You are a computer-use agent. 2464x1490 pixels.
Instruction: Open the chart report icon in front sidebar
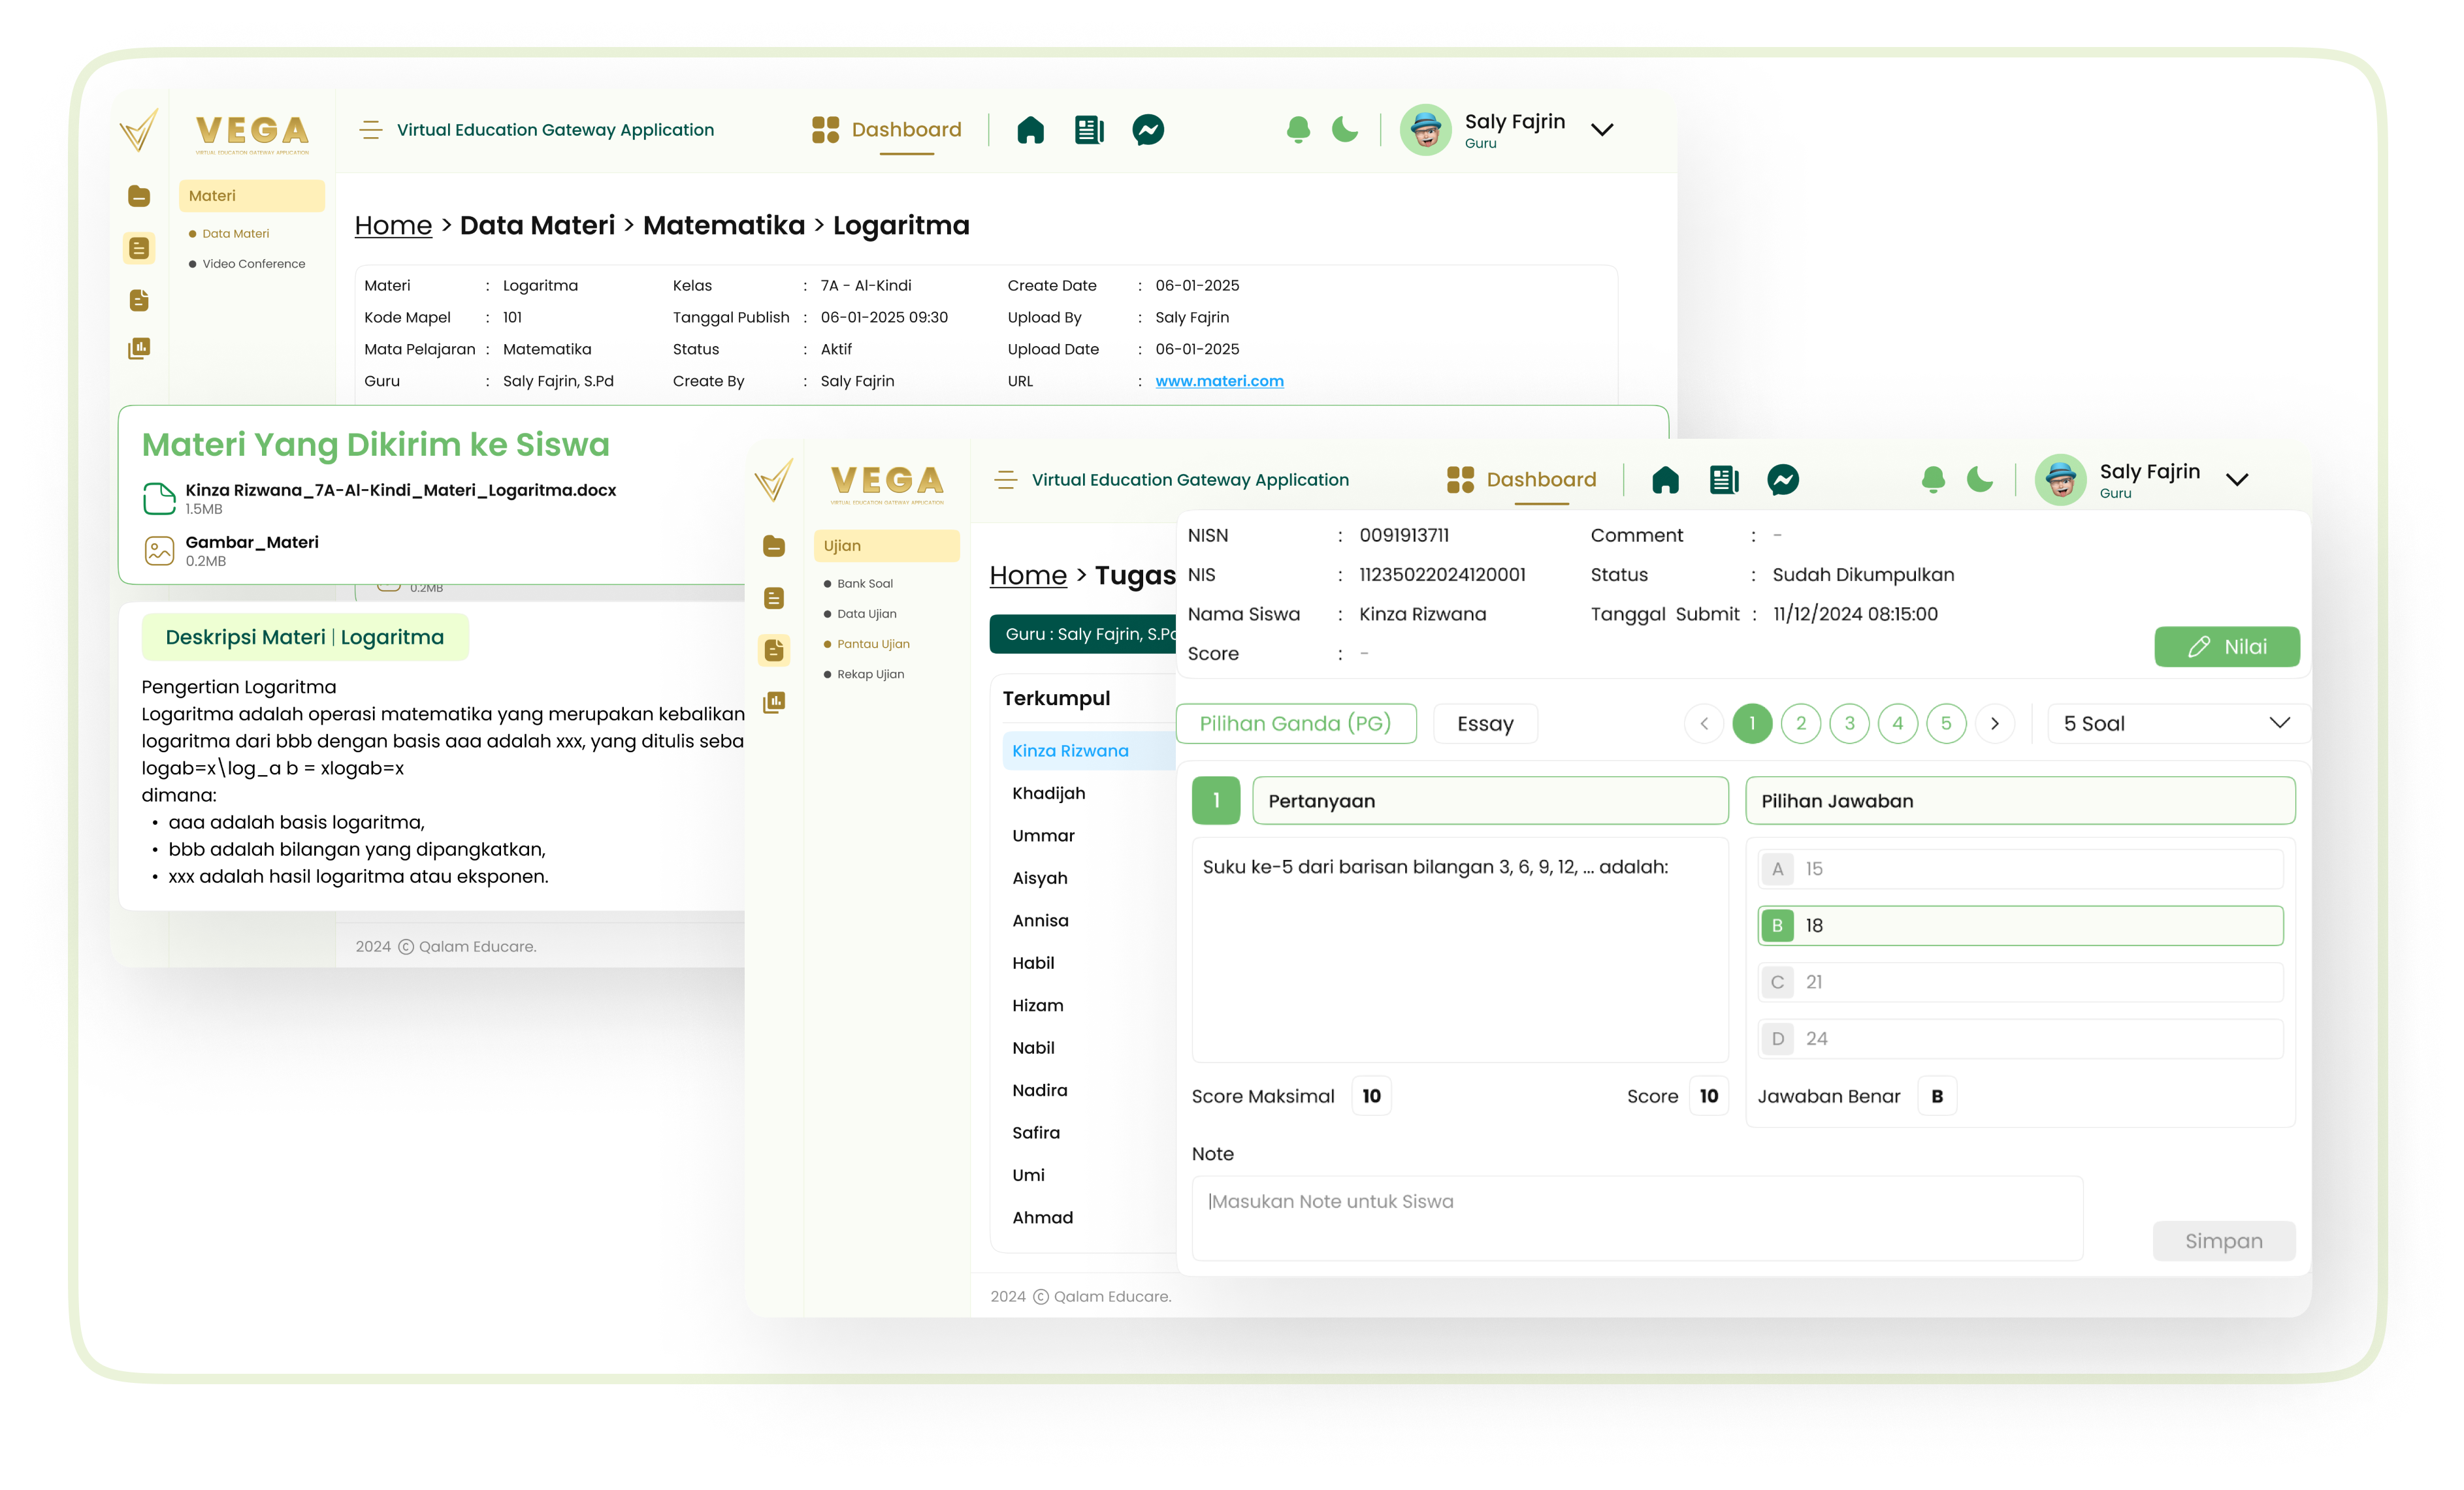point(774,703)
